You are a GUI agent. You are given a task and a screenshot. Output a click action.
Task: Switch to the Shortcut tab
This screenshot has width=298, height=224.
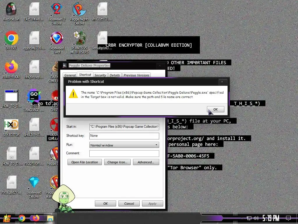pos(85,75)
